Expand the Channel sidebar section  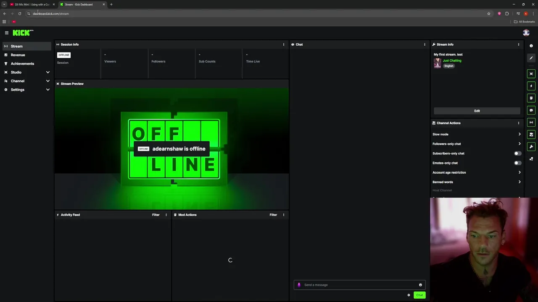click(x=47, y=81)
